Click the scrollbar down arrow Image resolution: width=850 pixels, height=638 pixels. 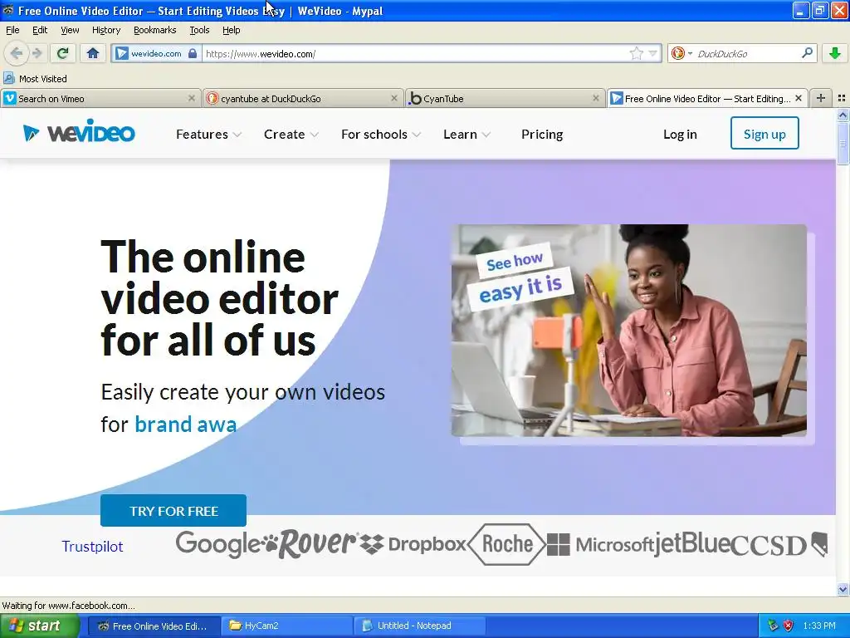(x=843, y=589)
